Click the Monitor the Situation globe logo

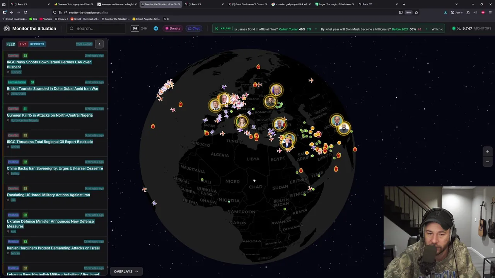pos(7,29)
